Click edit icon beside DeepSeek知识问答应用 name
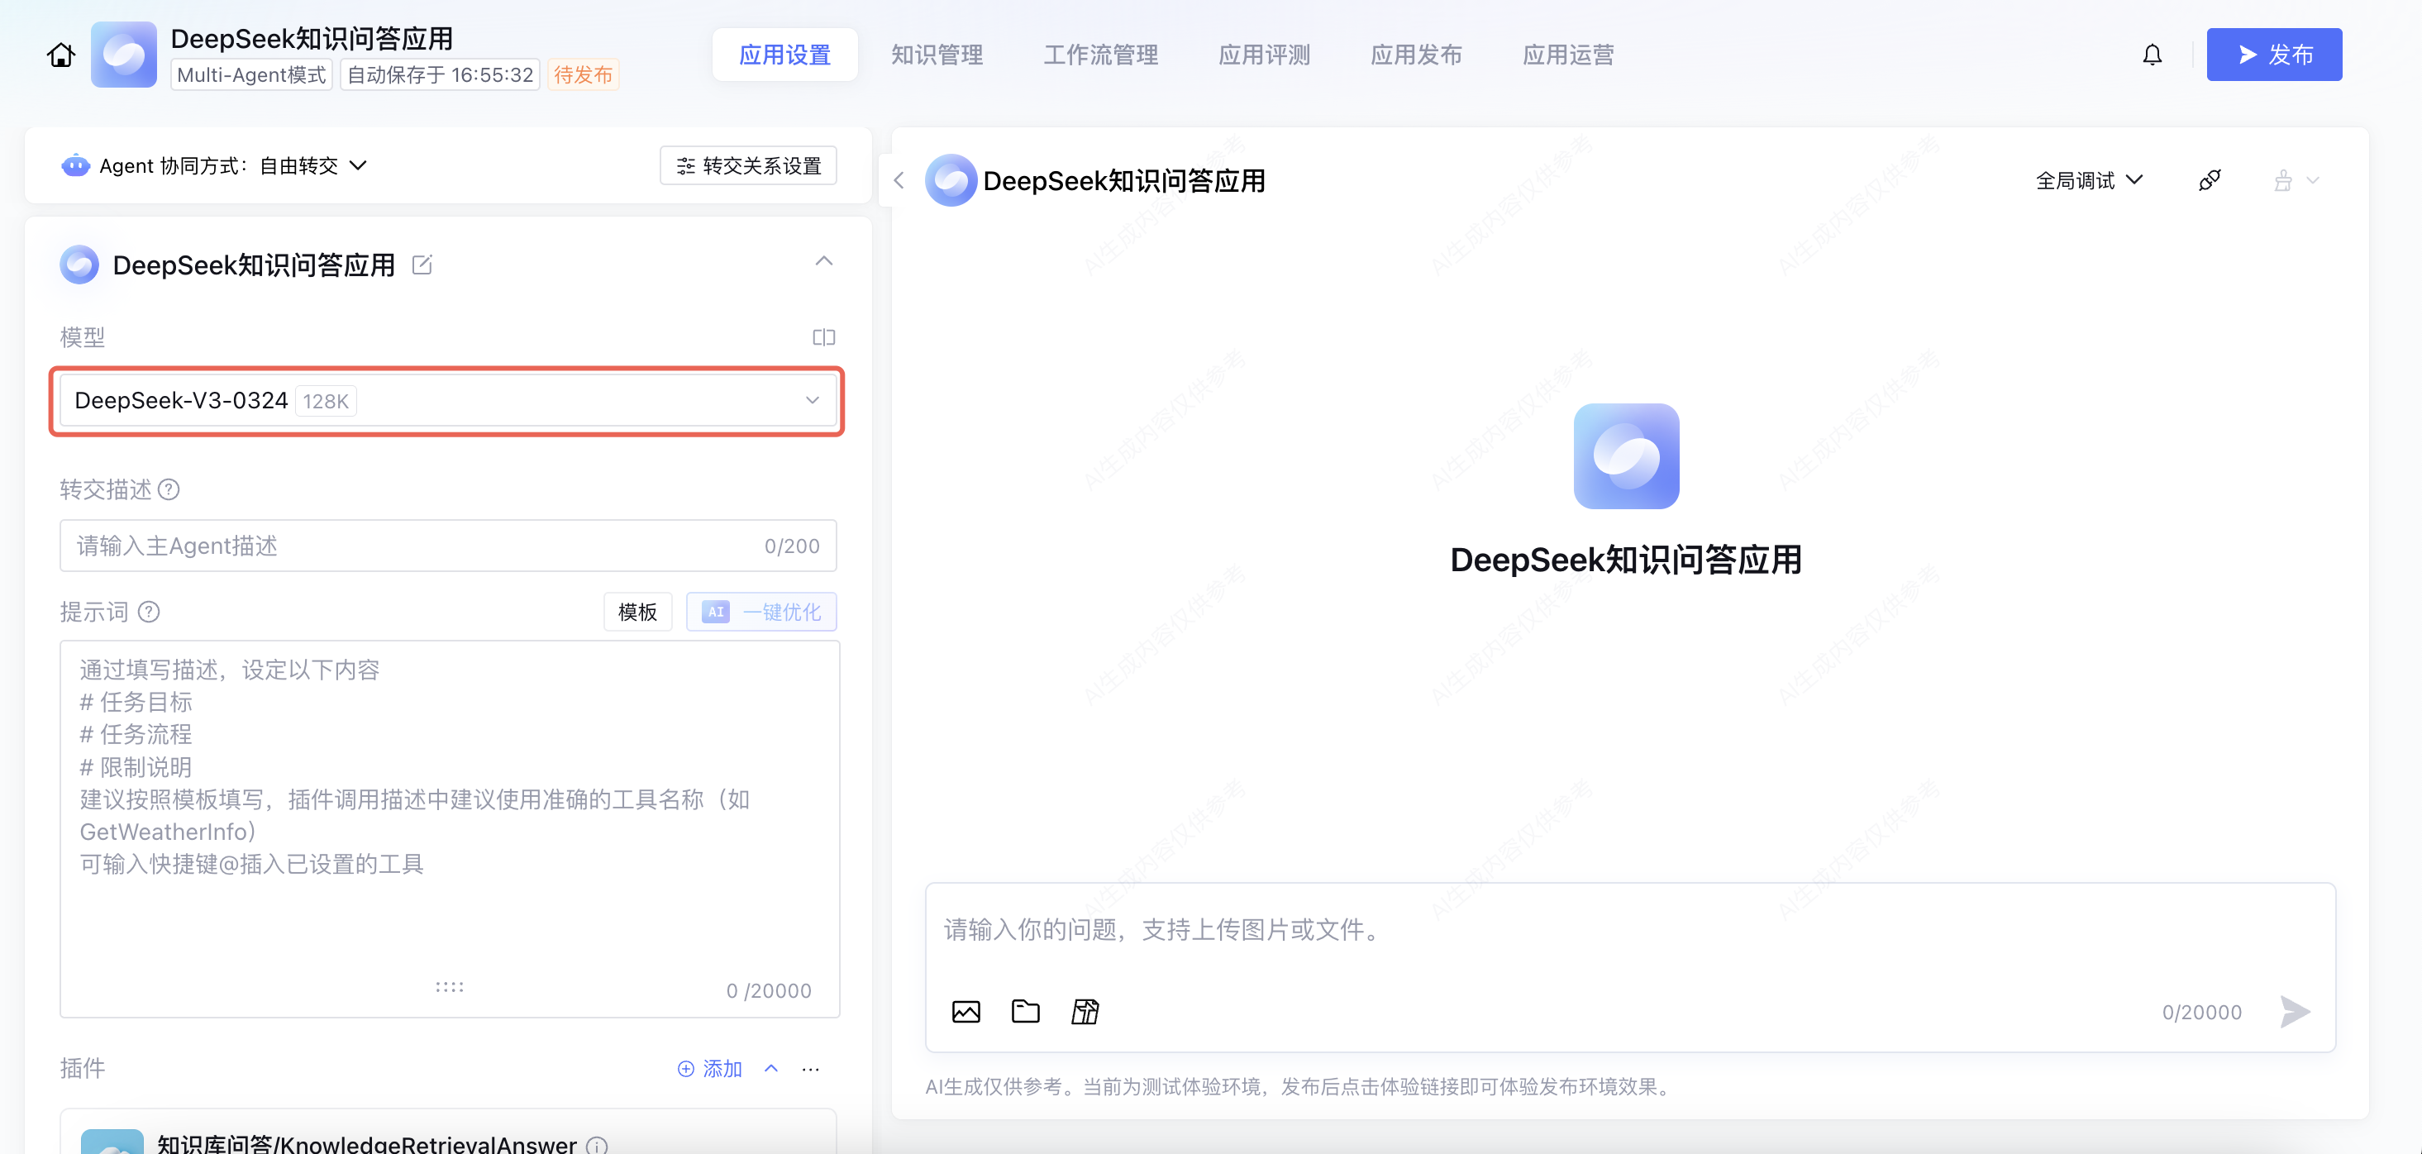Image resolution: width=2422 pixels, height=1154 pixels. point(422,265)
